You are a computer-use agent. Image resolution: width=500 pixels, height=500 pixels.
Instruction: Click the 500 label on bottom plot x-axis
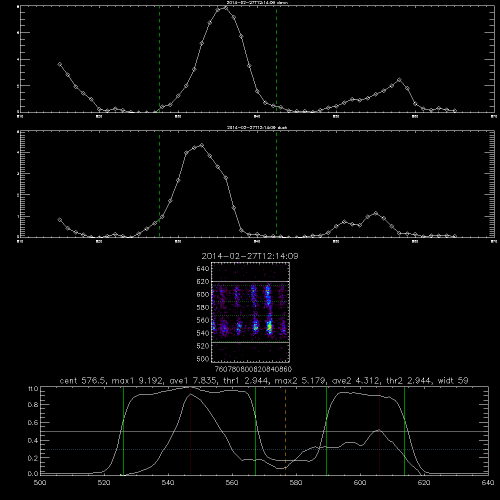click(40, 483)
